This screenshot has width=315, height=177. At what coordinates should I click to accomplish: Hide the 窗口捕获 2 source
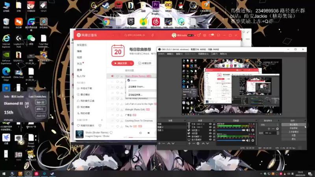[x=210, y=136]
